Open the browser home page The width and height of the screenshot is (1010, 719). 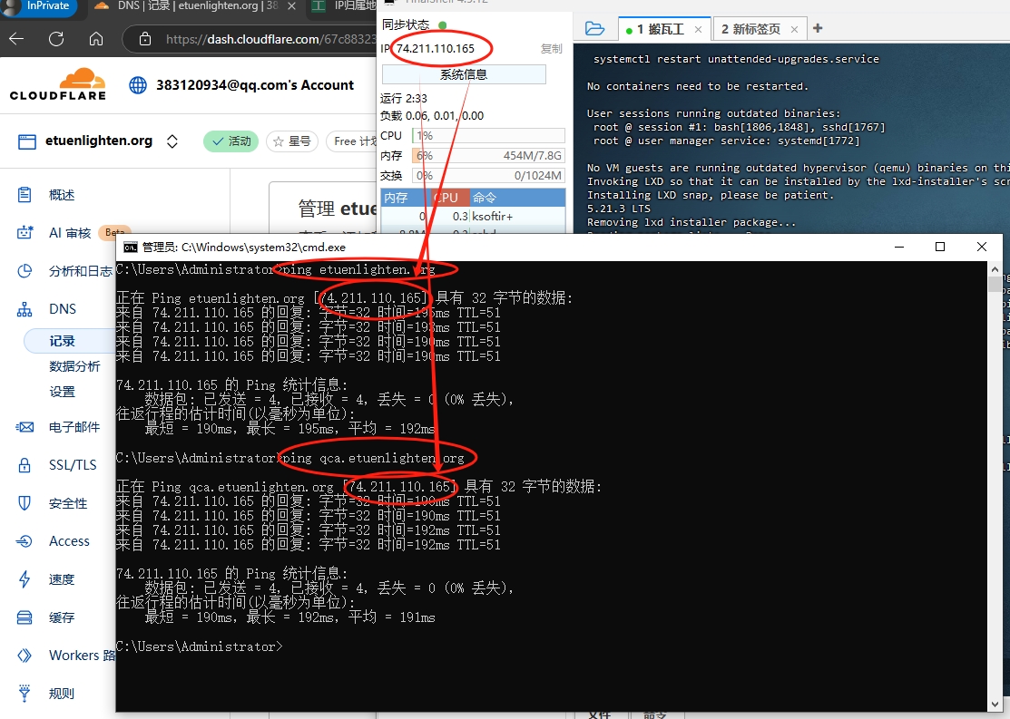coord(96,39)
